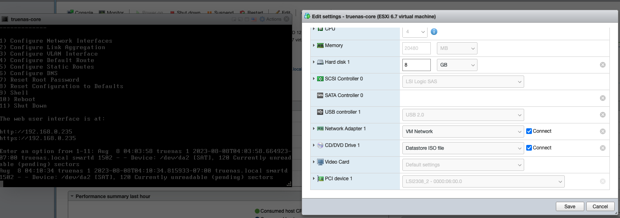Remove SATA Controller 0 with its X icon
Viewport: 620px width, 218px height.
603,98
